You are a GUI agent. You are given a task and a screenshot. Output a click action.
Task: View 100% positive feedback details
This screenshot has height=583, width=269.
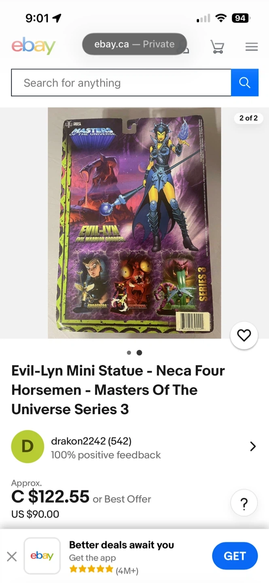[x=106, y=455]
